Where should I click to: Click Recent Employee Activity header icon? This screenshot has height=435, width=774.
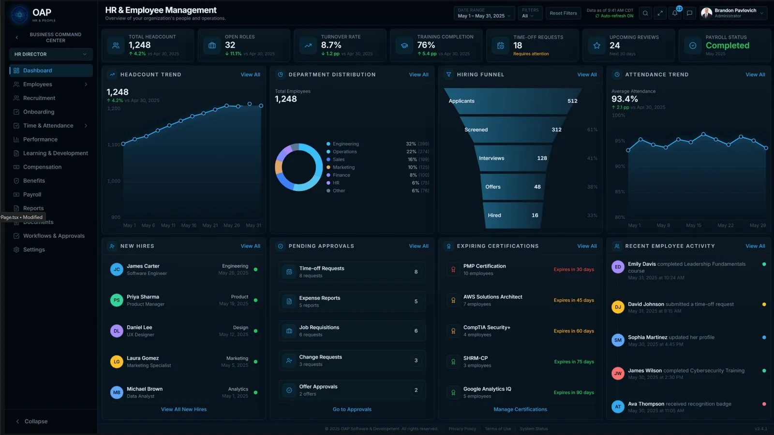[617, 246]
